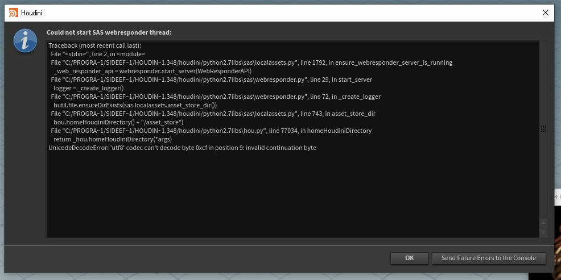Click the line ending 'in _create_logger'
This screenshot has width=561, height=280.
[216, 97]
